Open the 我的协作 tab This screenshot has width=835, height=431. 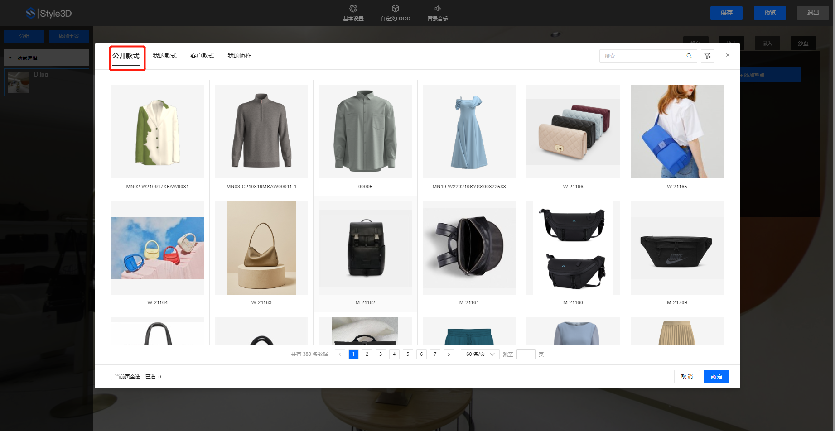[x=239, y=56]
